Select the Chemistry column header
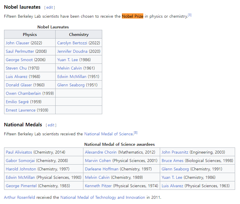This screenshot has height=204, width=240. point(79,34)
